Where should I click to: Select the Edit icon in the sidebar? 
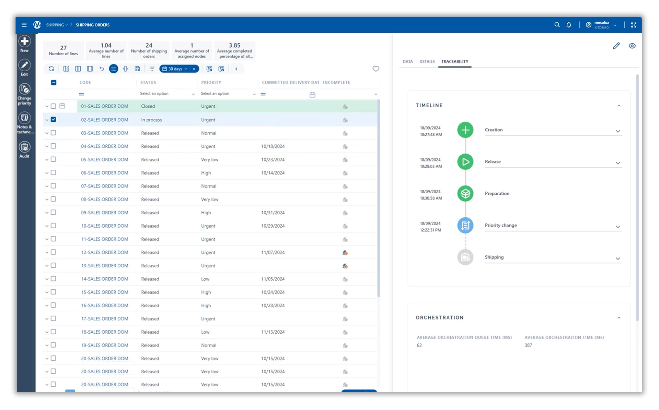[24, 65]
